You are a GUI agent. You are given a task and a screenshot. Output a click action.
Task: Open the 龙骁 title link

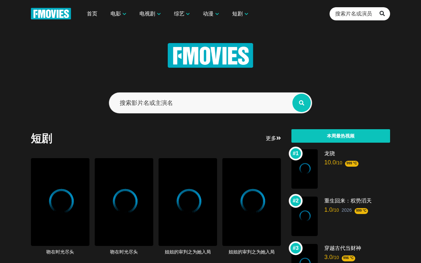[330, 154]
